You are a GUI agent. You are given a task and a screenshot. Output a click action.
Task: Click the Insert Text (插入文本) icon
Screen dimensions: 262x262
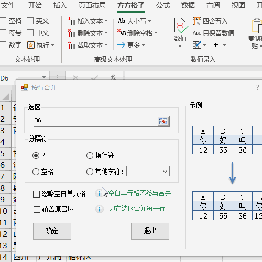(x=71, y=21)
